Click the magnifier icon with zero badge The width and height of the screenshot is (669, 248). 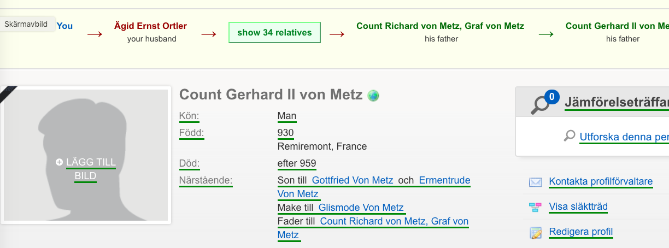[543, 103]
